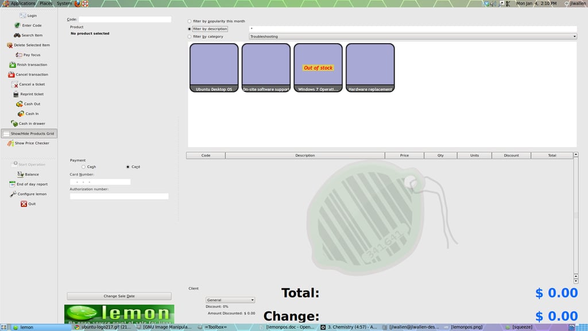Choose Card payment radio button
The width and height of the screenshot is (588, 331).
pyautogui.click(x=128, y=167)
